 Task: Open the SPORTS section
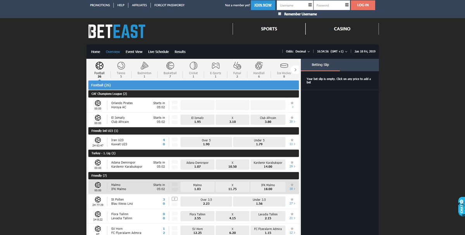(x=269, y=29)
